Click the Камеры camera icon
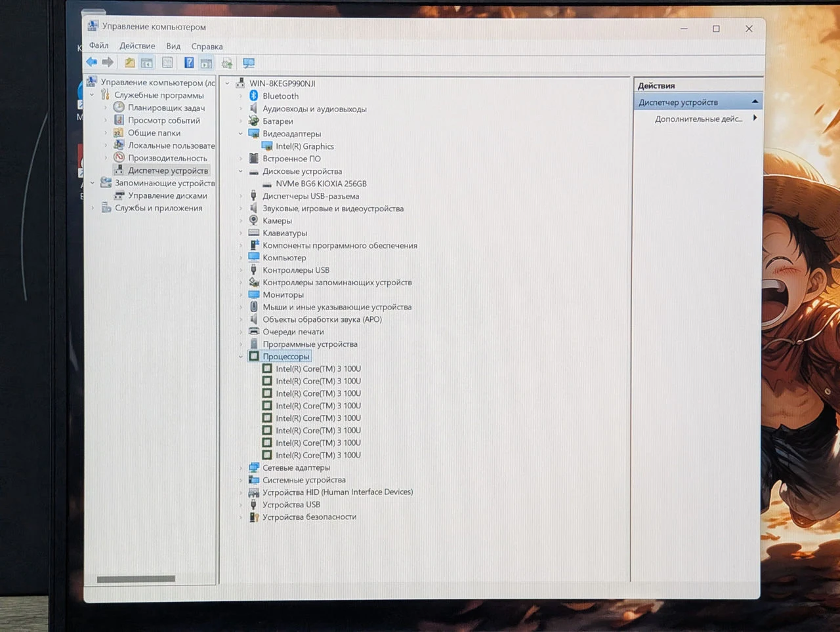Image resolution: width=840 pixels, height=632 pixels. click(254, 220)
